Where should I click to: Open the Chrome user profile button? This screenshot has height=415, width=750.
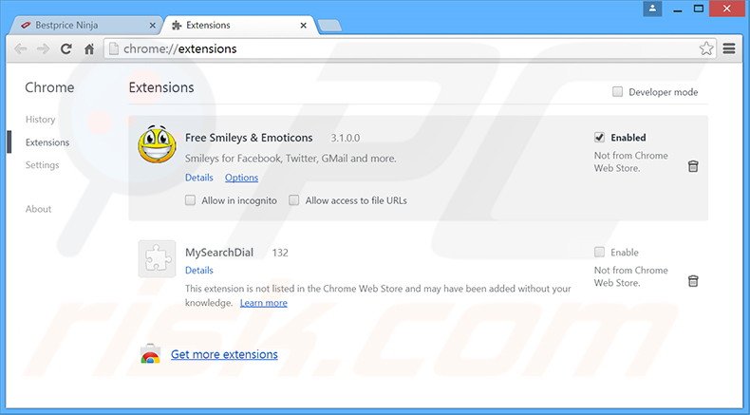click(652, 9)
